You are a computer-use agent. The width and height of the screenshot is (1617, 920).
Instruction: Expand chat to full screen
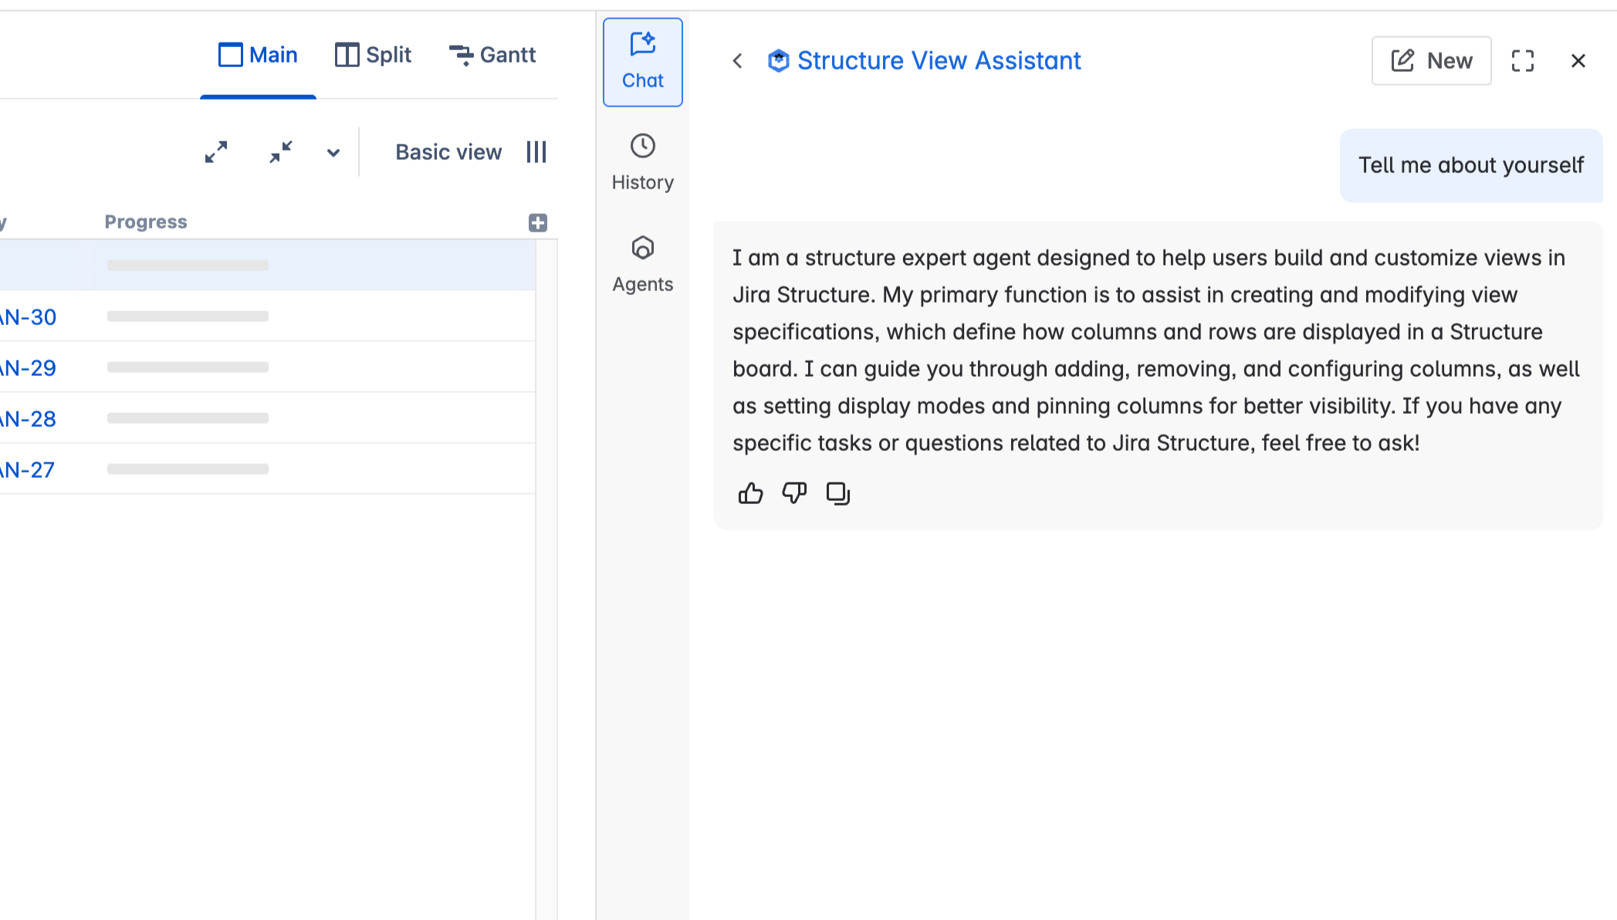pos(1522,61)
